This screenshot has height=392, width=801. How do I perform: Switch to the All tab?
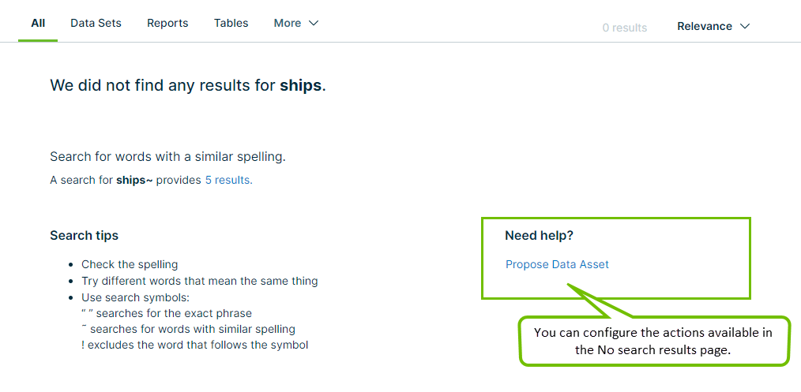pyautogui.click(x=38, y=23)
